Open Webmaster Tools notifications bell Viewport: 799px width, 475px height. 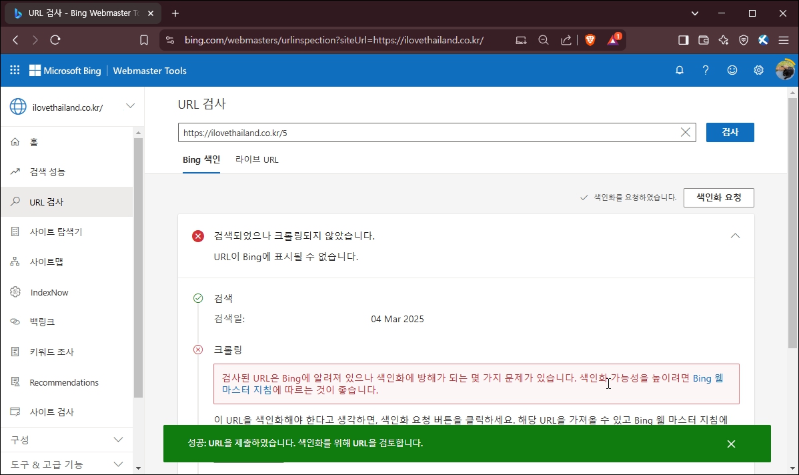coord(679,70)
